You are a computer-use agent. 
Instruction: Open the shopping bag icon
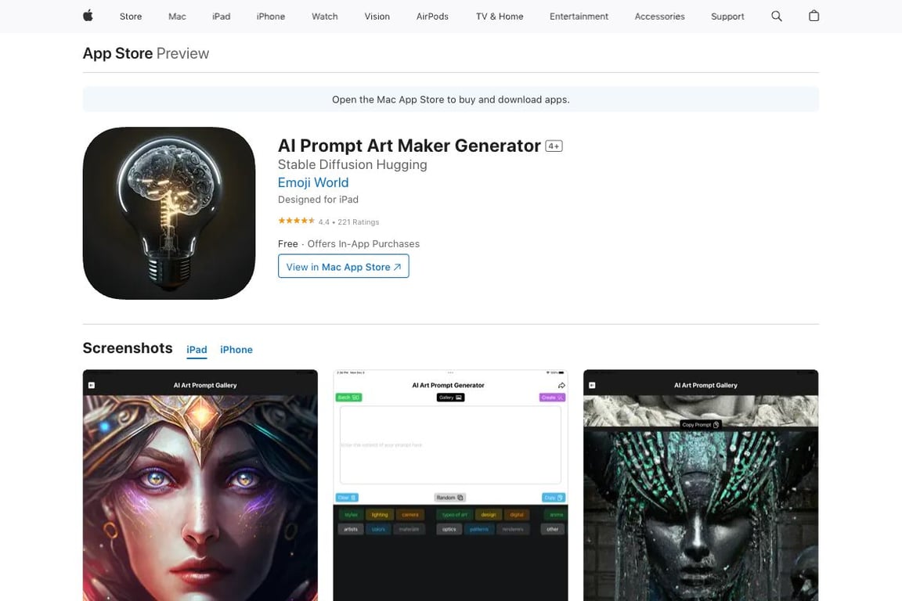[x=814, y=16]
